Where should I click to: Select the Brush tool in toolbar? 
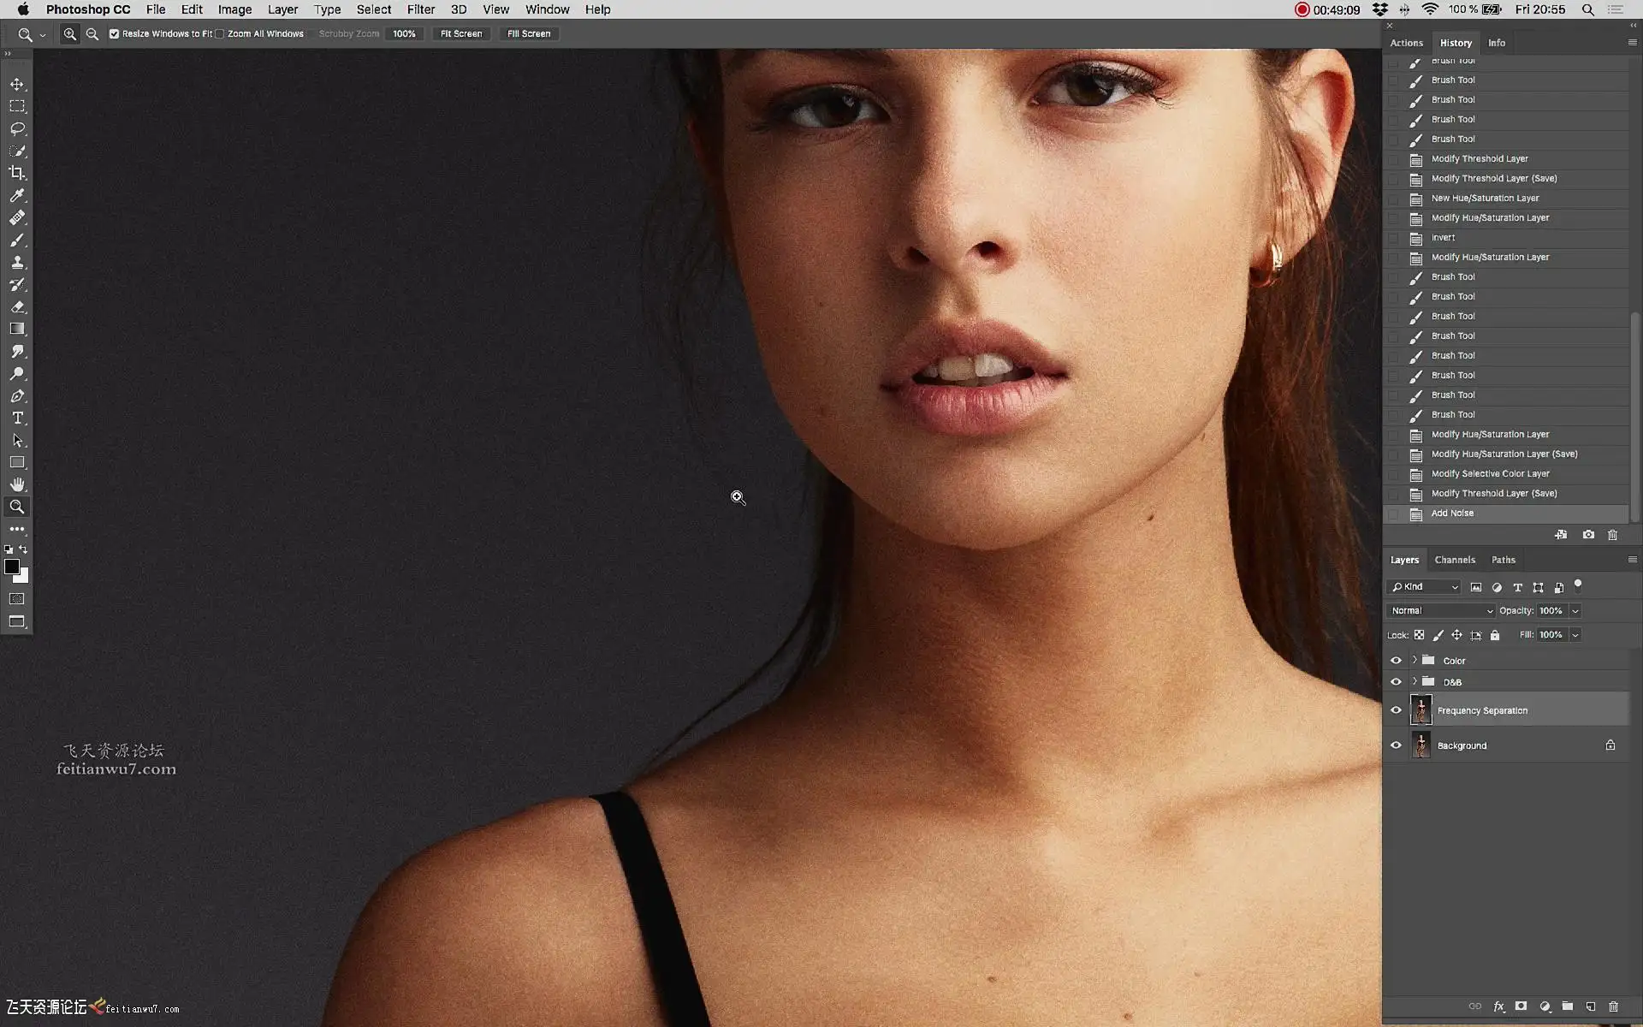[17, 240]
